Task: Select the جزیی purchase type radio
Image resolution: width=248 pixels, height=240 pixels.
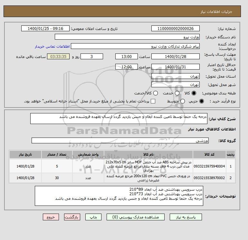Action: click(x=202, y=101)
